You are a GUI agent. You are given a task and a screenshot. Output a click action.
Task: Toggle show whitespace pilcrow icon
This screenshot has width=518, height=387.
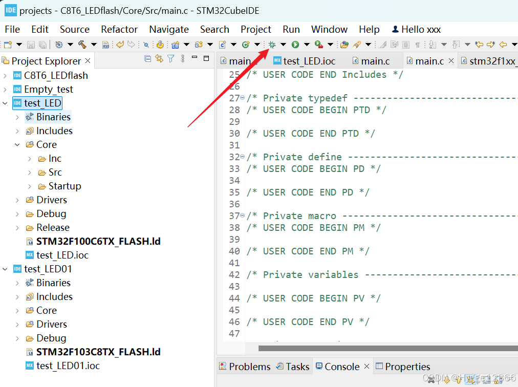pyautogui.click(x=418, y=45)
